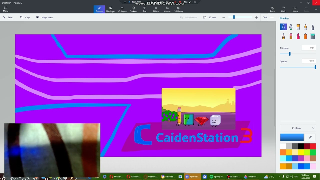Open the weather widget showing 31°C
Screen dimensions: 320x180
(269, 176)
